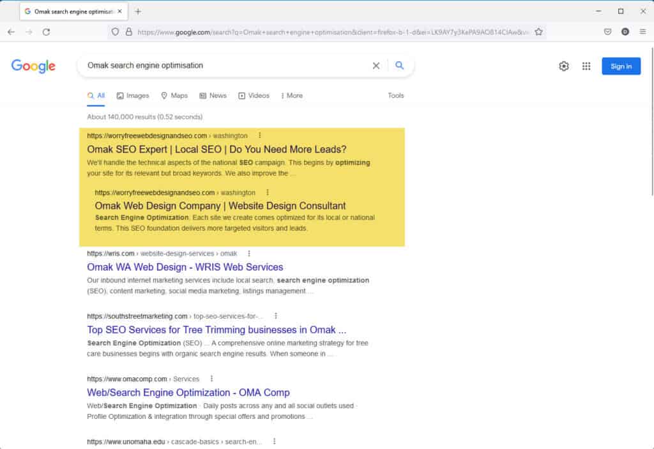Open the Tools filter options
Screen dimensions: 654x449
[x=395, y=96]
